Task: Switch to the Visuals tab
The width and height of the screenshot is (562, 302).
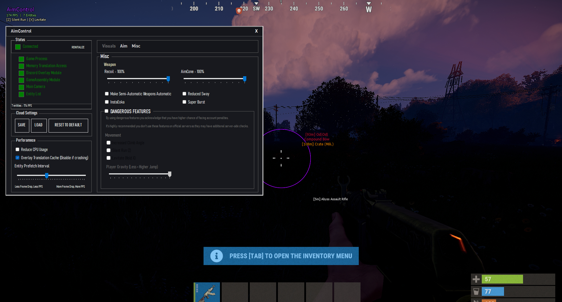Action: [x=109, y=46]
